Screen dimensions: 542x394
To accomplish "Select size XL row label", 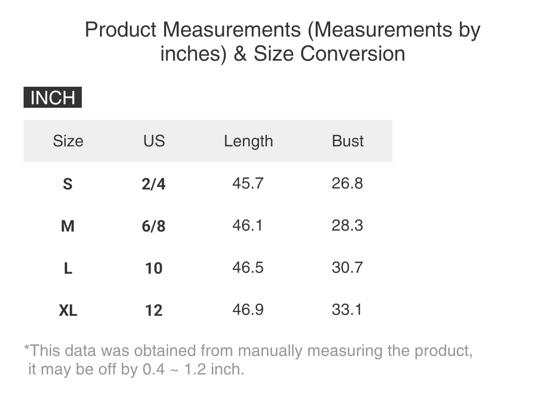I will coord(68,310).
